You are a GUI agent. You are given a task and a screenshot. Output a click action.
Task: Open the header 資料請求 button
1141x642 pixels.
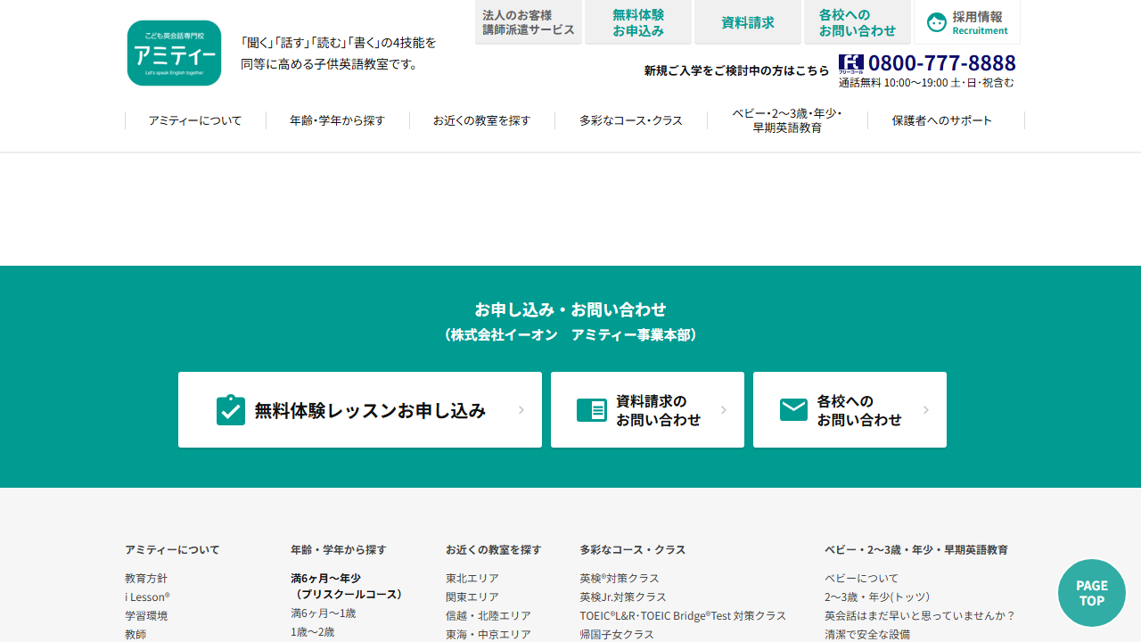(748, 22)
